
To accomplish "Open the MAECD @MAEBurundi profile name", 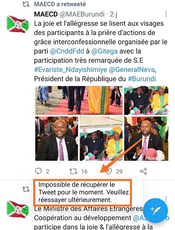I will click(x=69, y=14).
